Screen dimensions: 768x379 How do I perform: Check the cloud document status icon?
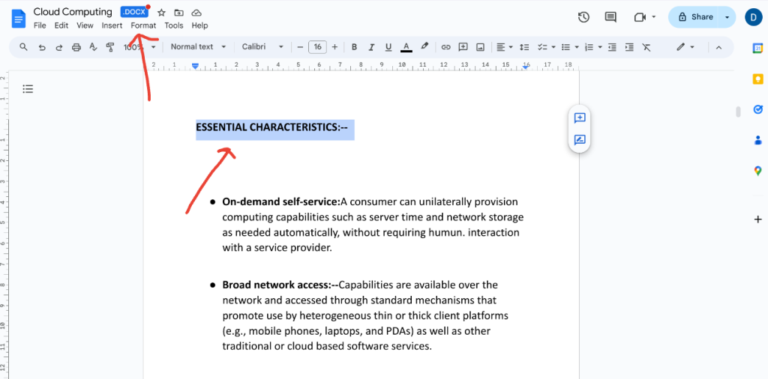click(x=196, y=13)
